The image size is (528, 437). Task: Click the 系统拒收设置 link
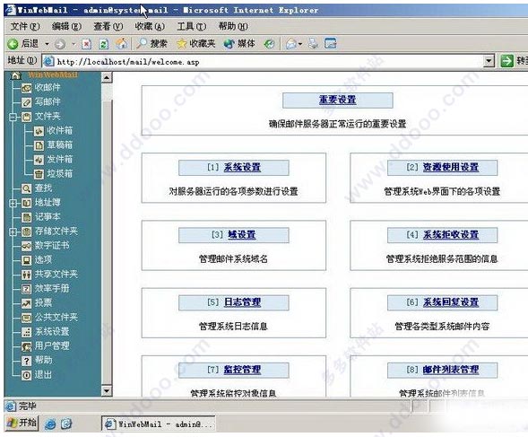point(451,235)
